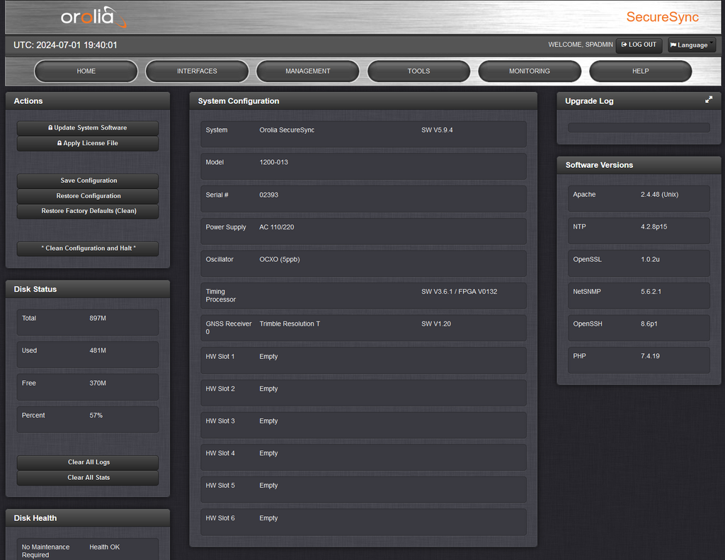Open the INTERFACES menu
This screenshot has width=725, height=560.
[x=197, y=72]
